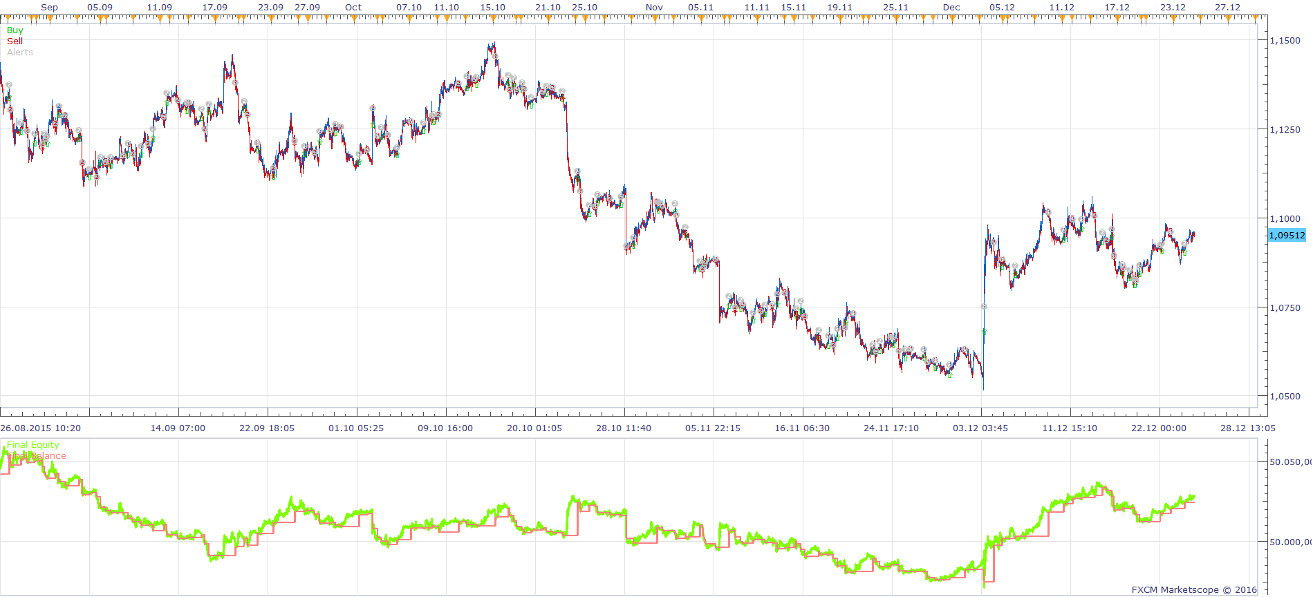Click the 28.12 13:05 bottom axis label
The image size is (1313, 597).
tap(1248, 428)
